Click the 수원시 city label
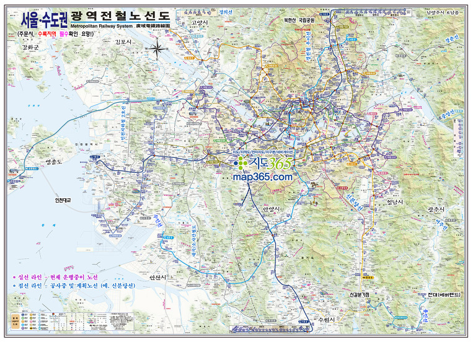 (x=325, y=319)
